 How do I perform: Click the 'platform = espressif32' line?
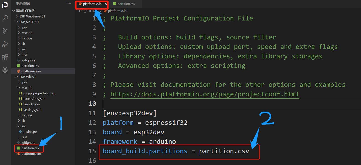(x=145, y=123)
